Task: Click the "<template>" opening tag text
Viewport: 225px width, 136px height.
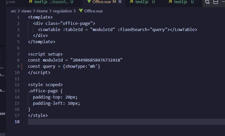Action: (40, 17)
